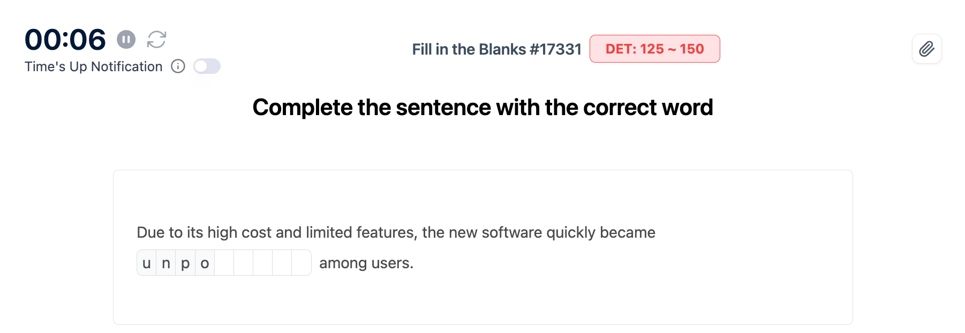Click the letter box containing 'u'
The width and height of the screenshot is (965, 333).
[147, 263]
